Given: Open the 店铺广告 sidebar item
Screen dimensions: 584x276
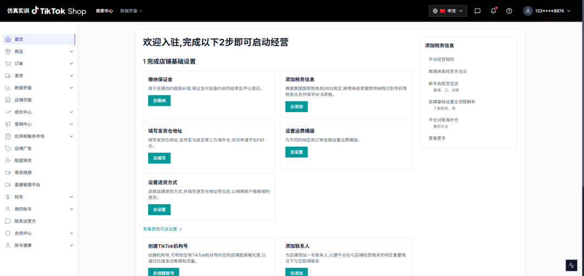Looking at the screenshot, I should pos(23,148).
